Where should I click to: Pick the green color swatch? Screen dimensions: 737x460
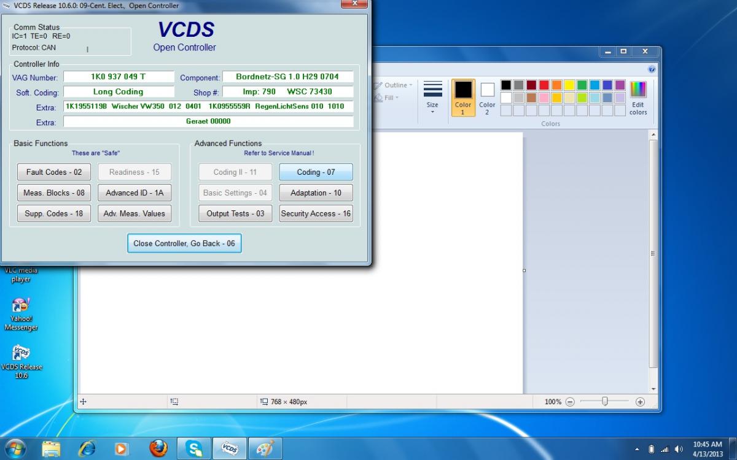(582, 85)
